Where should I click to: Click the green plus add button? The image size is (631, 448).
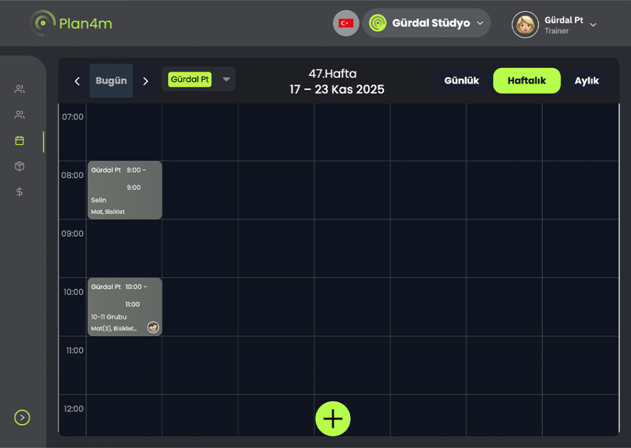pos(333,419)
